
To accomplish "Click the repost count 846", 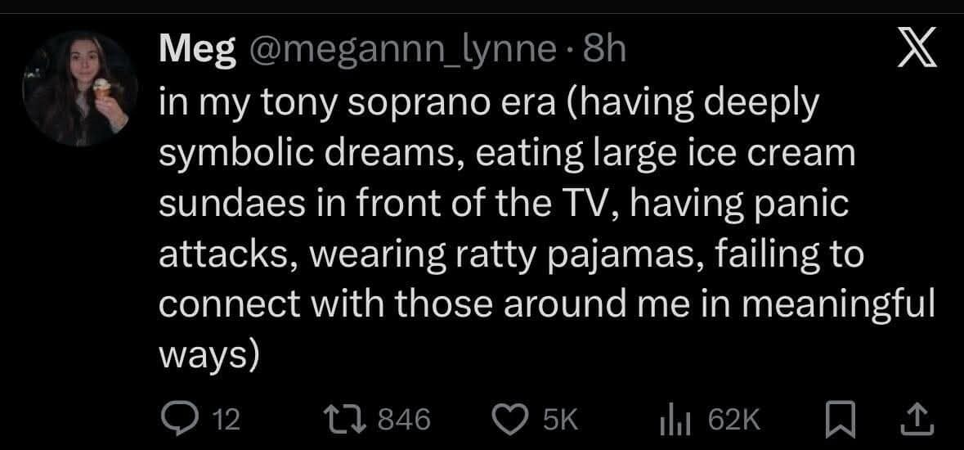I will pyautogui.click(x=404, y=421).
